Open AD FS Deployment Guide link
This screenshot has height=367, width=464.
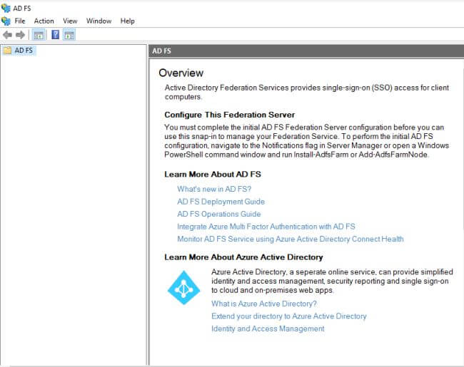[x=221, y=202]
